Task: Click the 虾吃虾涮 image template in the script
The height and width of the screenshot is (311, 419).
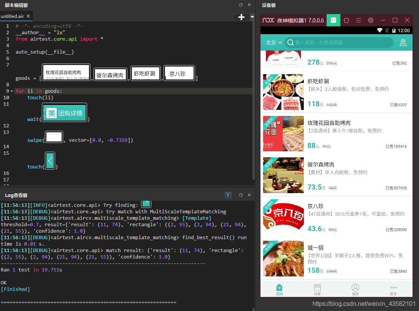Action: 145,73
